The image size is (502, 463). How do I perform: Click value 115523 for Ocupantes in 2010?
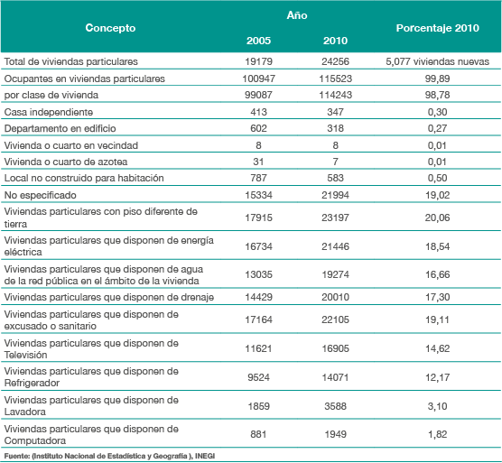(335, 79)
